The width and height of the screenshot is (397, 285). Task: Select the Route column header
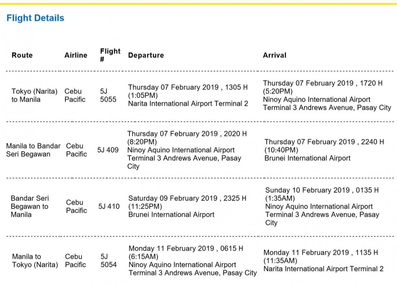22,55
